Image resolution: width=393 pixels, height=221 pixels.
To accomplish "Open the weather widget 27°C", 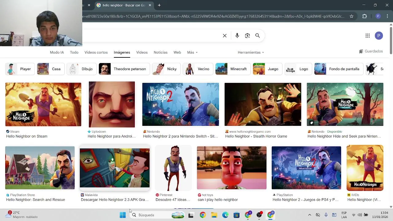I will coord(21,215).
